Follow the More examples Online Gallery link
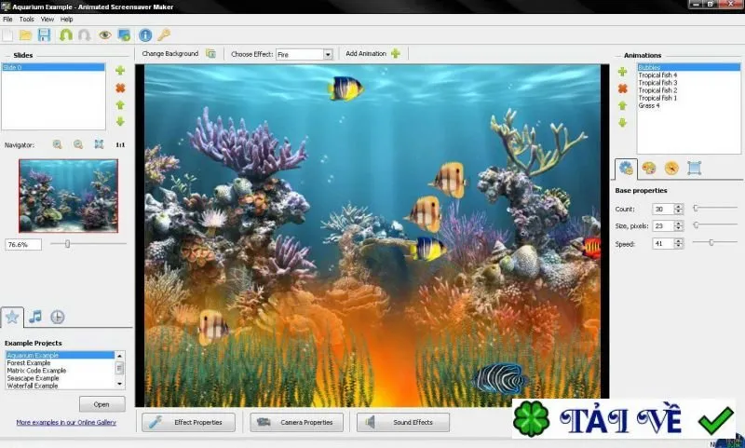Screen dimensions: 745x448 66,422
